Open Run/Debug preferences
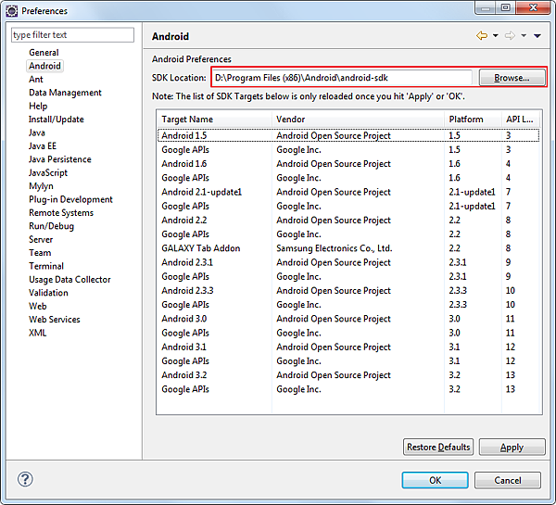Screen dimensions: 556x505 (x=51, y=226)
